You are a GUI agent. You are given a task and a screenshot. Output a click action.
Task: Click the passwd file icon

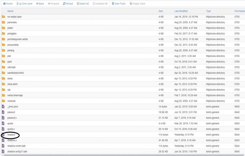(x=3, y=112)
